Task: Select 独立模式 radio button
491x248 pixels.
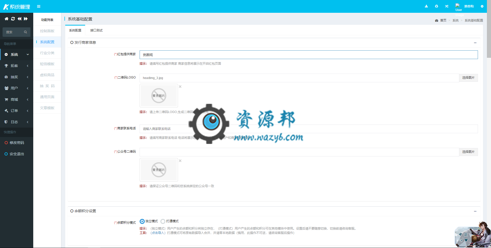Action: pyautogui.click(x=142, y=221)
